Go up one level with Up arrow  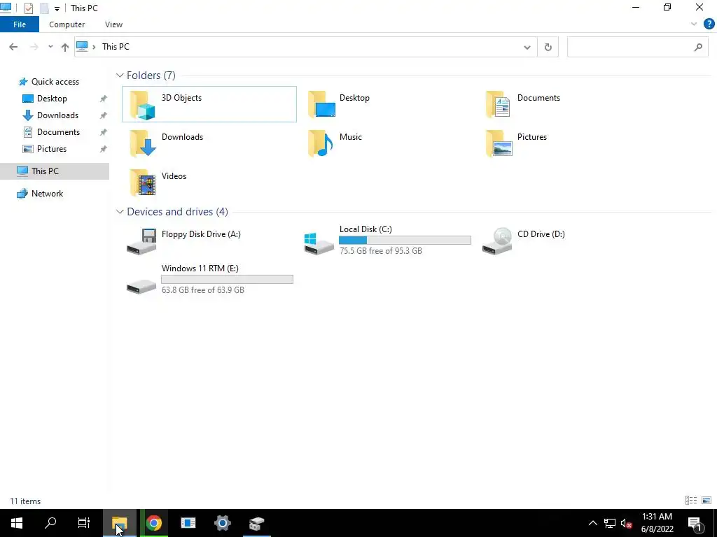[65, 47]
